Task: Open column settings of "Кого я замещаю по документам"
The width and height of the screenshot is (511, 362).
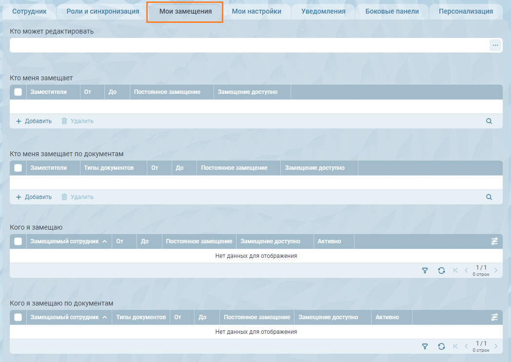Action: tap(494, 317)
